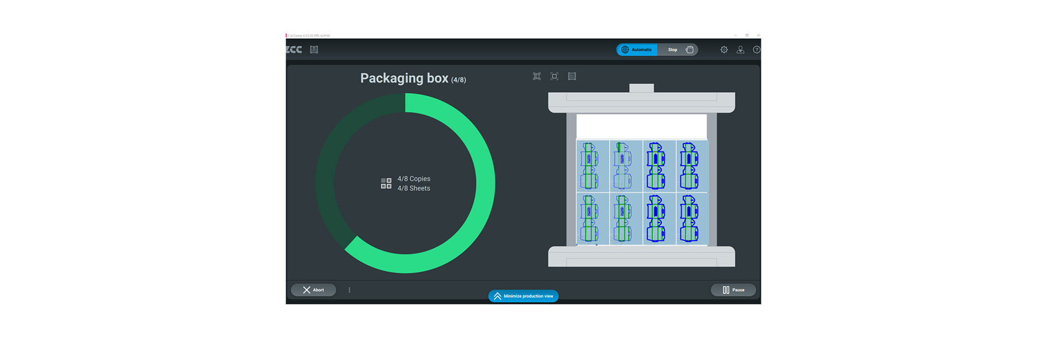Click the Packaging box job title

coord(404,79)
